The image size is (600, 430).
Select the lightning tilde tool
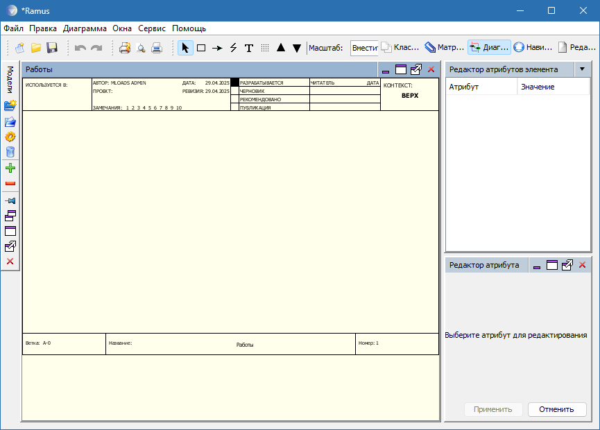[234, 48]
